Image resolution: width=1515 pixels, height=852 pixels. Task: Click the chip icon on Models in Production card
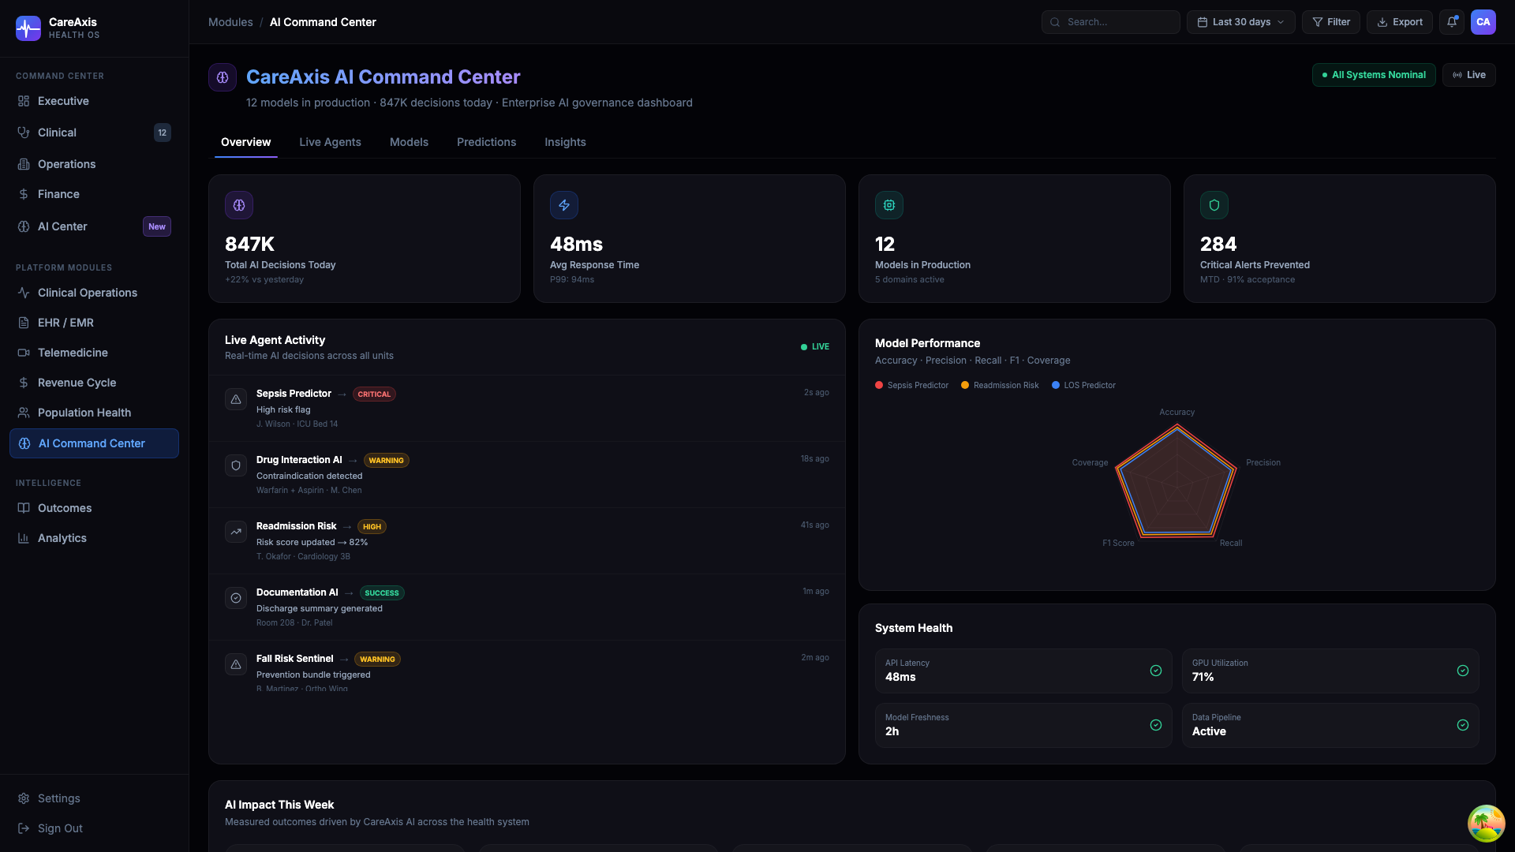click(889, 205)
